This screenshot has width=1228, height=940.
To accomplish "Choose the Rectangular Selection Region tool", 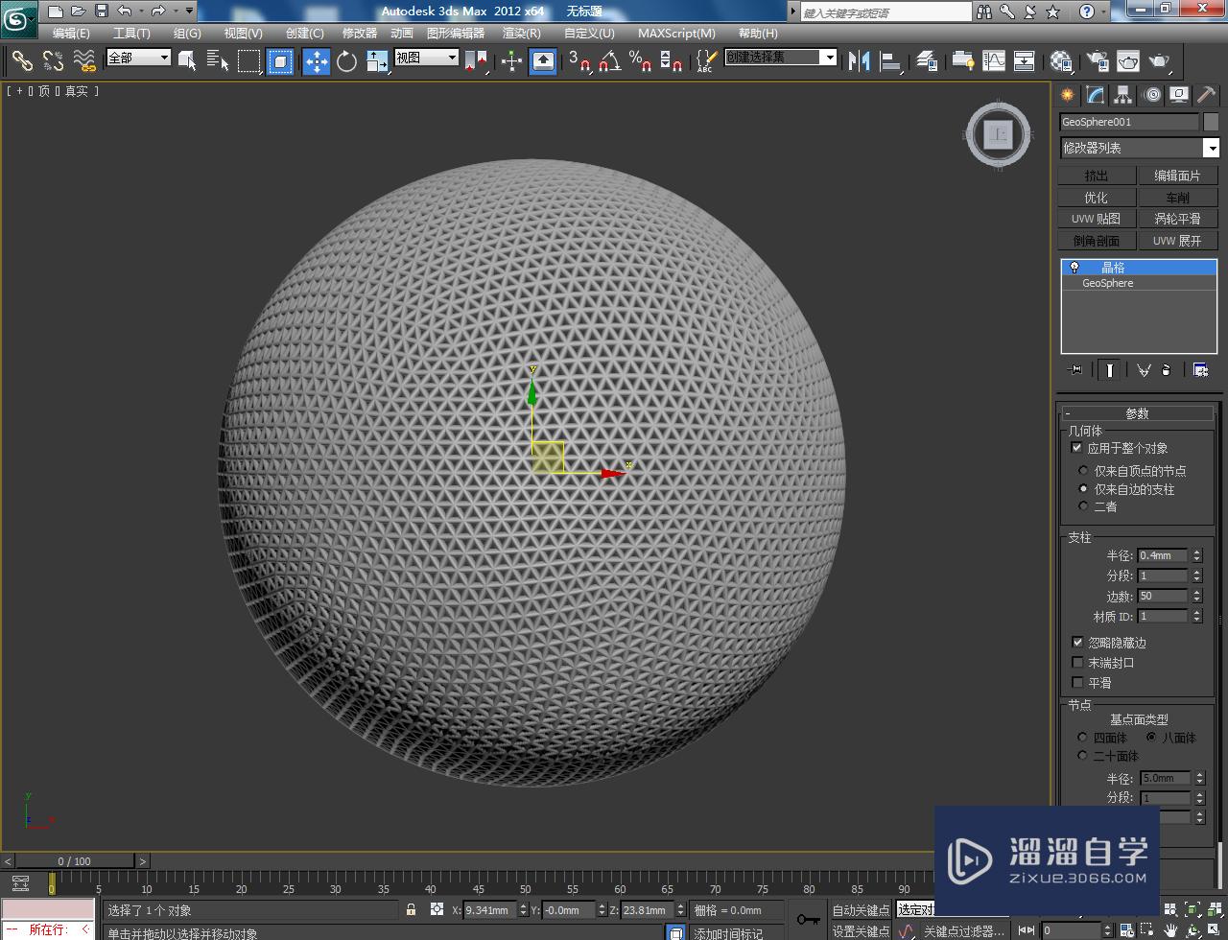I will pos(249,61).
